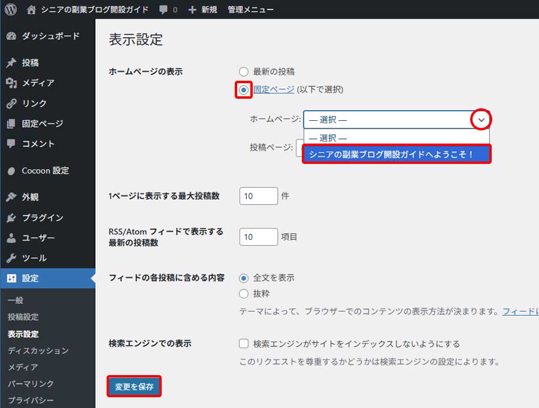Image resolution: width=539 pixels, height=408 pixels.
Task: Open the ホームページ selection dropdown arrow
Action: [481, 120]
